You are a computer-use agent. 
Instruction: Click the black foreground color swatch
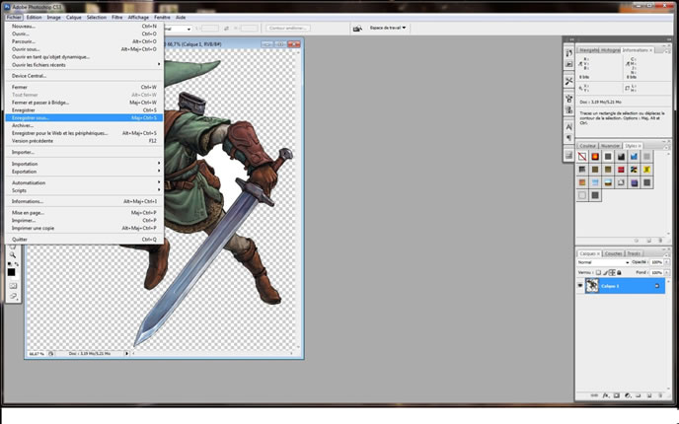click(11, 272)
